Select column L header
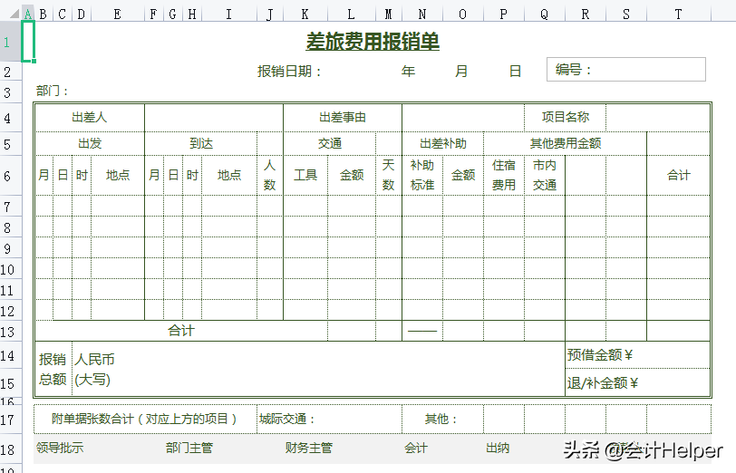Image resolution: width=736 pixels, height=473 pixels. tap(351, 14)
